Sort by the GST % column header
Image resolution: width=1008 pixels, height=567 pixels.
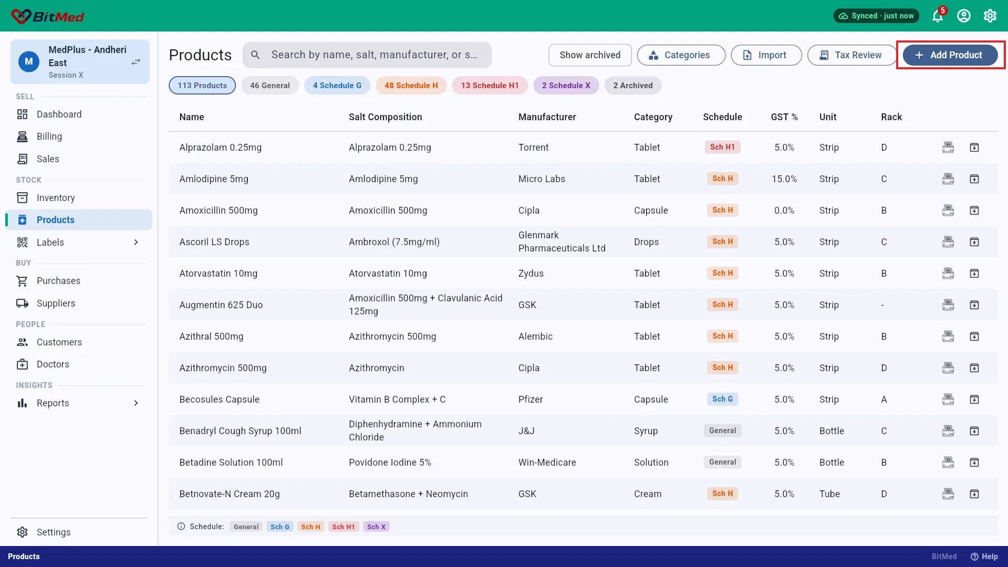pyautogui.click(x=784, y=117)
